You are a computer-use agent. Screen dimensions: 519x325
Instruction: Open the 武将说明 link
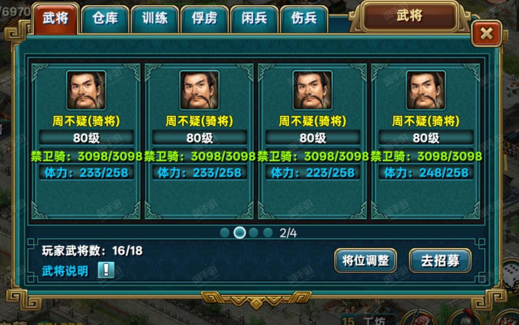[x=65, y=271]
